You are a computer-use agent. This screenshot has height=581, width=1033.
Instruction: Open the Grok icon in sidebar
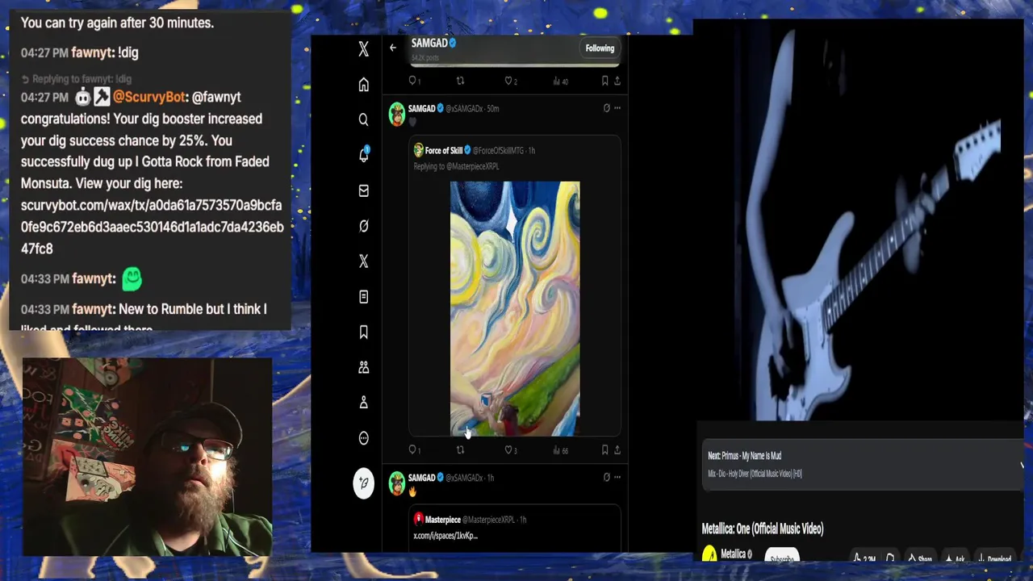pyautogui.click(x=363, y=226)
